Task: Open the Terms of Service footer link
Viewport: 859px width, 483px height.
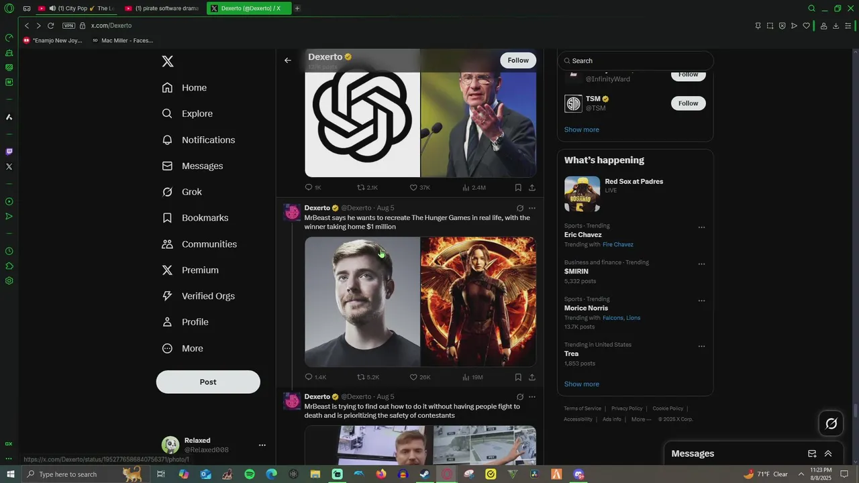Action: point(583,409)
